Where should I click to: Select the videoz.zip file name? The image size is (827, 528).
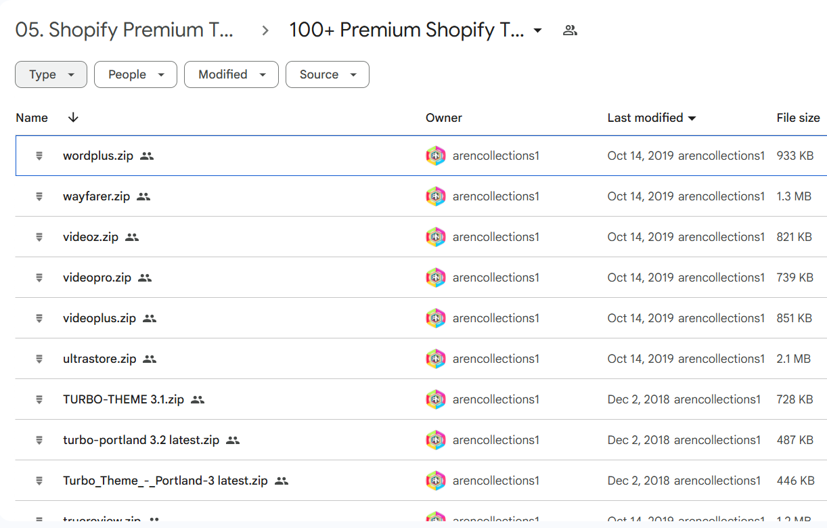click(x=91, y=237)
